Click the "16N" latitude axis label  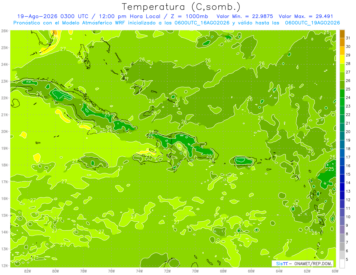pos(4,198)
